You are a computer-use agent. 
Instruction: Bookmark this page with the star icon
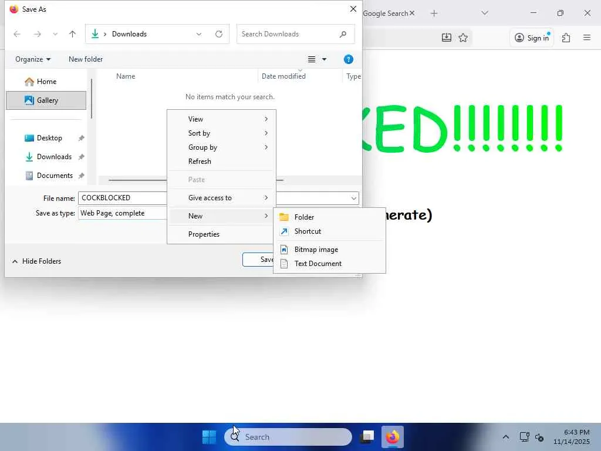tap(463, 38)
